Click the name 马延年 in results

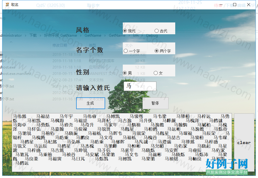[127, 150]
